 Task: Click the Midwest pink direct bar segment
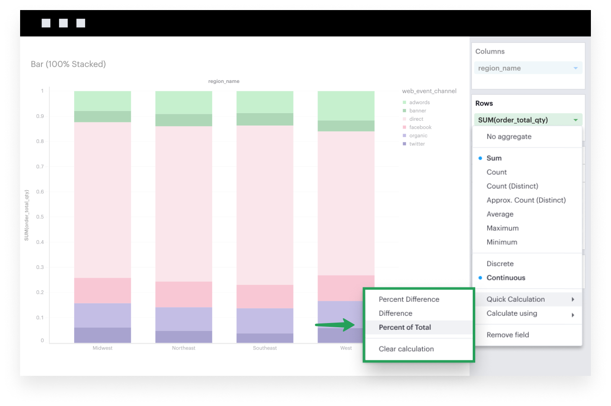[103, 200]
